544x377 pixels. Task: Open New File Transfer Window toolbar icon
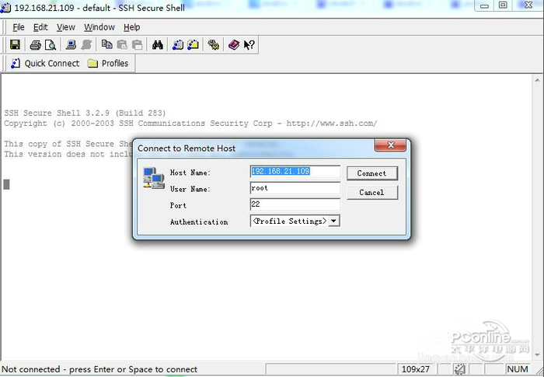point(194,45)
